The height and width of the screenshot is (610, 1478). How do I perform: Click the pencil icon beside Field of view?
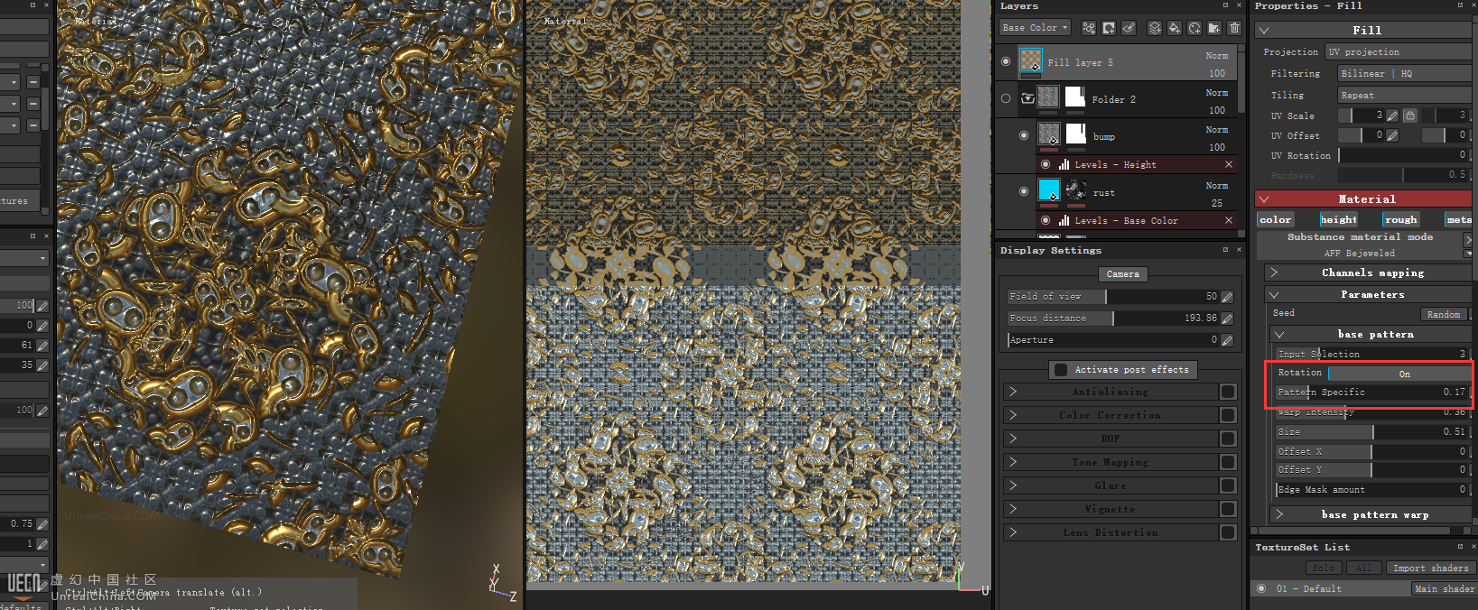point(1227,297)
